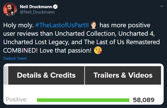Open the Neil Druckmann display name
Viewport: 167px width, 108px height.
(x=36, y=7)
